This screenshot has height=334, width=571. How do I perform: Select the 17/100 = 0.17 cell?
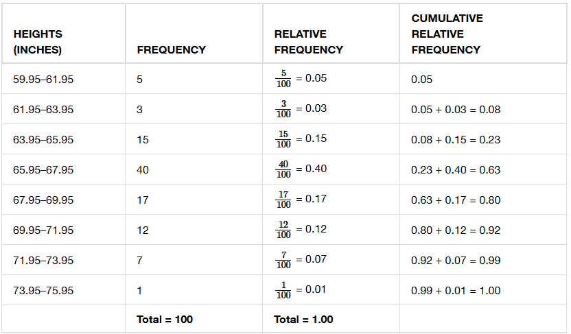point(301,200)
